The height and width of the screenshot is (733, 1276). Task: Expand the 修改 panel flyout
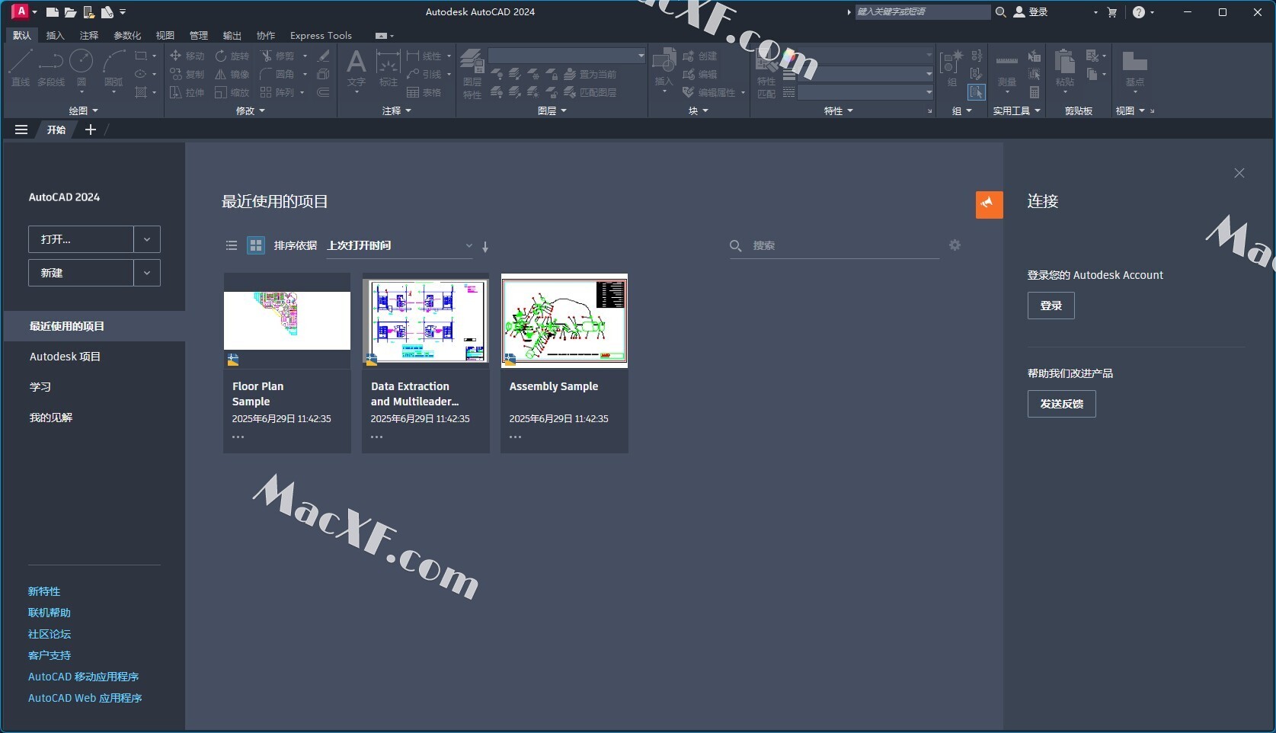(251, 110)
